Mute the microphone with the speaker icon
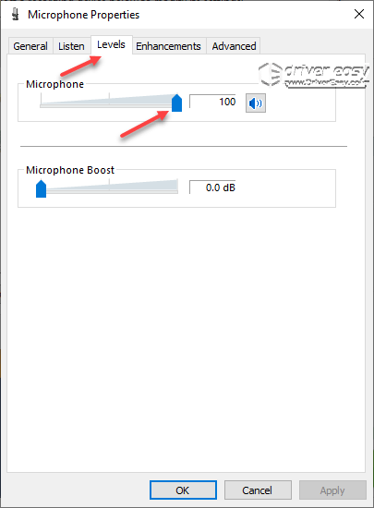 pos(256,103)
